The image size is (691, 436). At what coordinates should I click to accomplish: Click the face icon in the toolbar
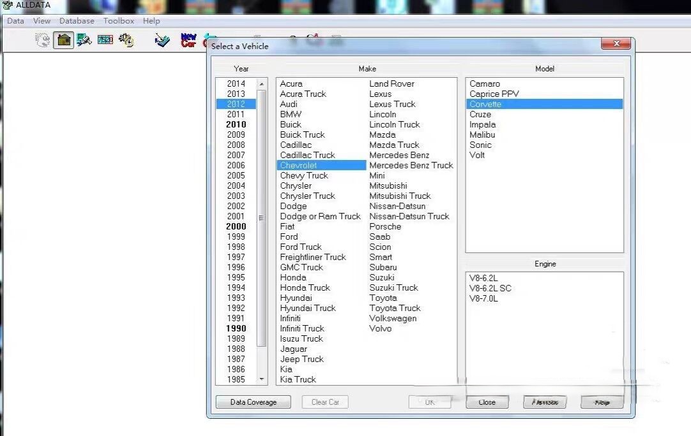pos(43,40)
